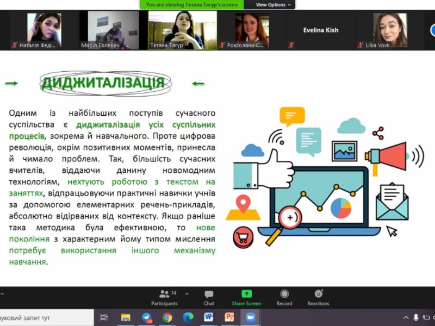Switch to Microsoft Word in taskbar
This screenshot has height=326, width=435.
point(209,317)
